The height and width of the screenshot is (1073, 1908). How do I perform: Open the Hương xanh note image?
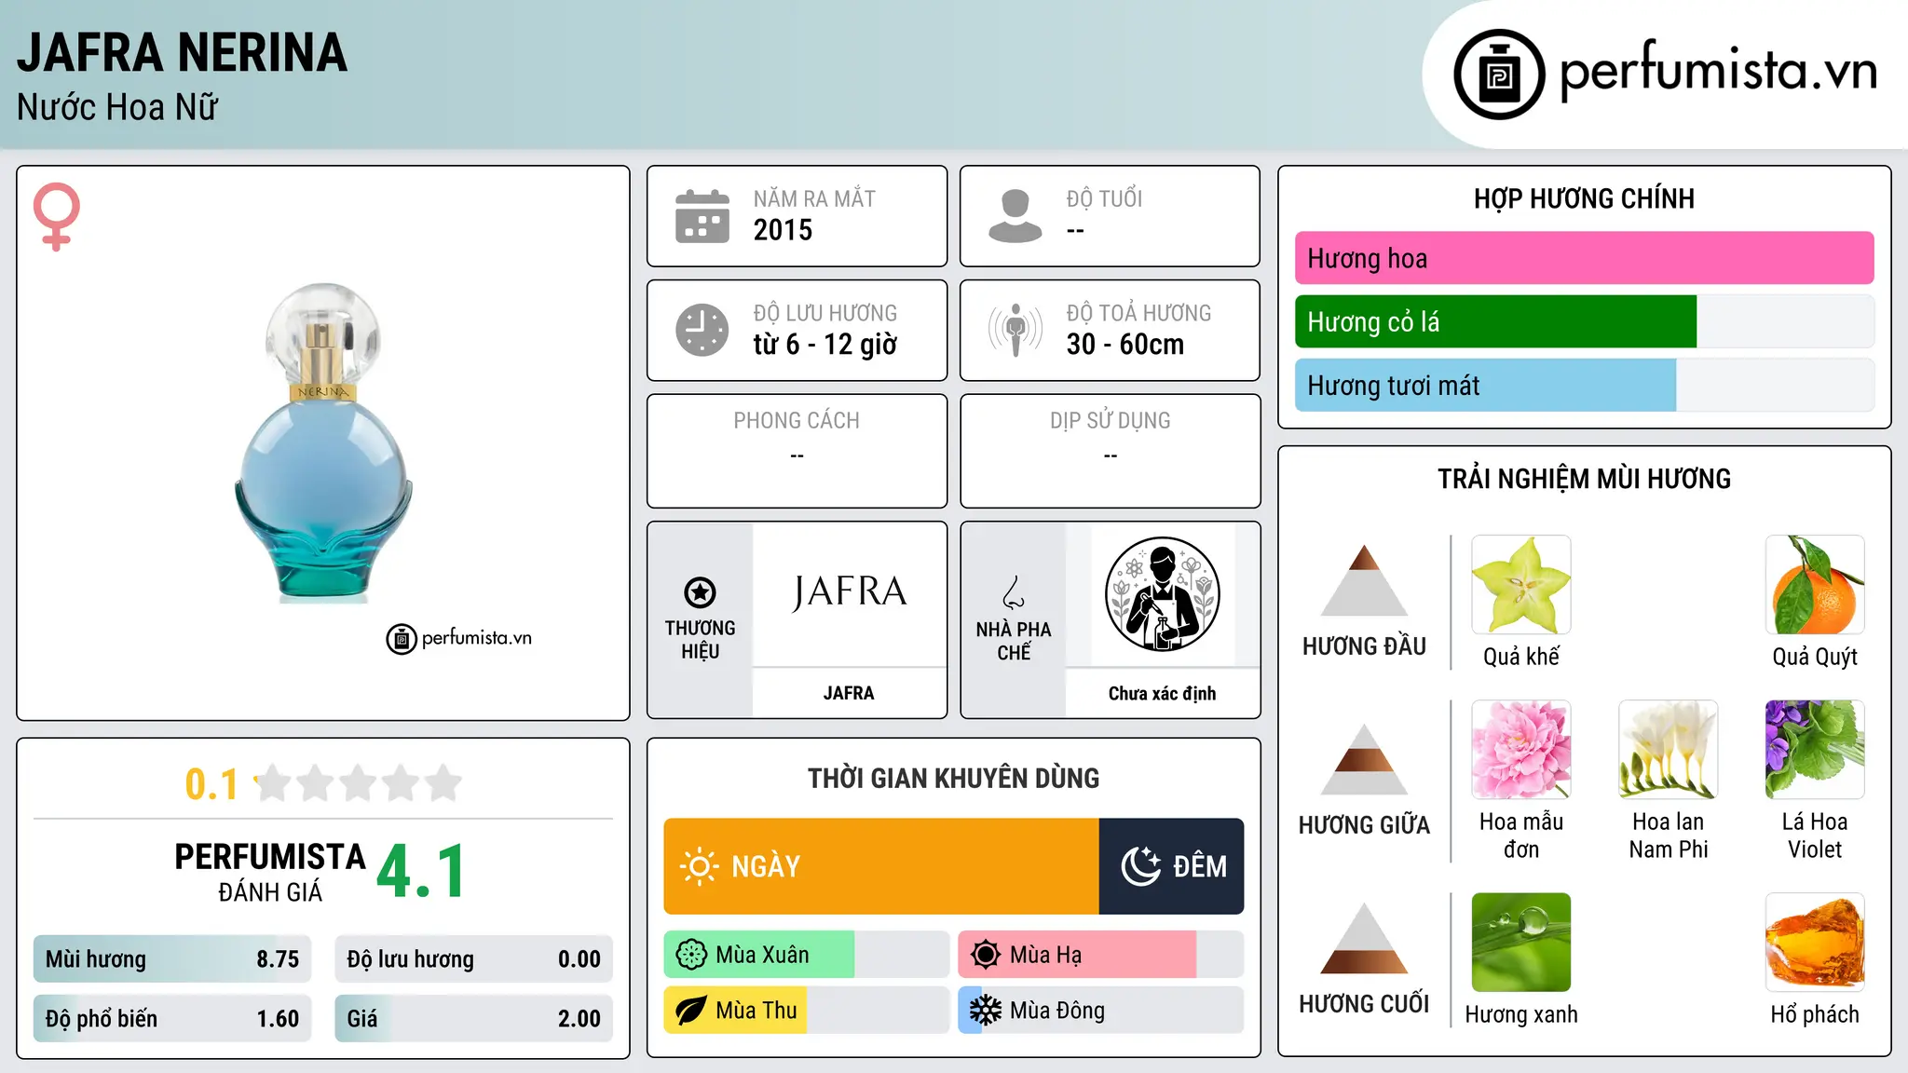click(x=1520, y=943)
